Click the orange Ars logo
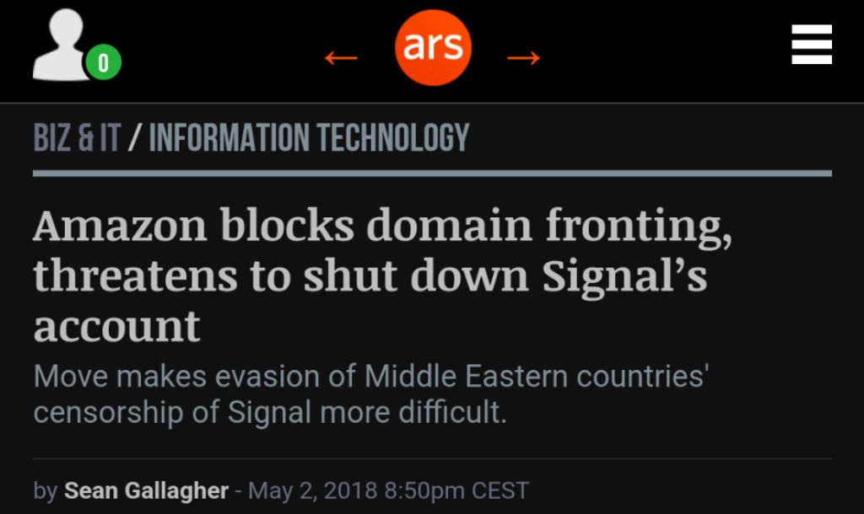The width and height of the screenshot is (864, 514). click(x=433, y=47)
